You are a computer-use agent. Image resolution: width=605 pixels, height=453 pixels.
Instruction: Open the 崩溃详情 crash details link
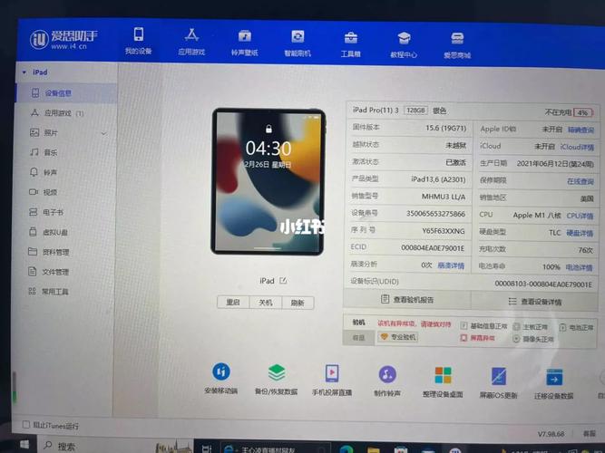[451, 265]
